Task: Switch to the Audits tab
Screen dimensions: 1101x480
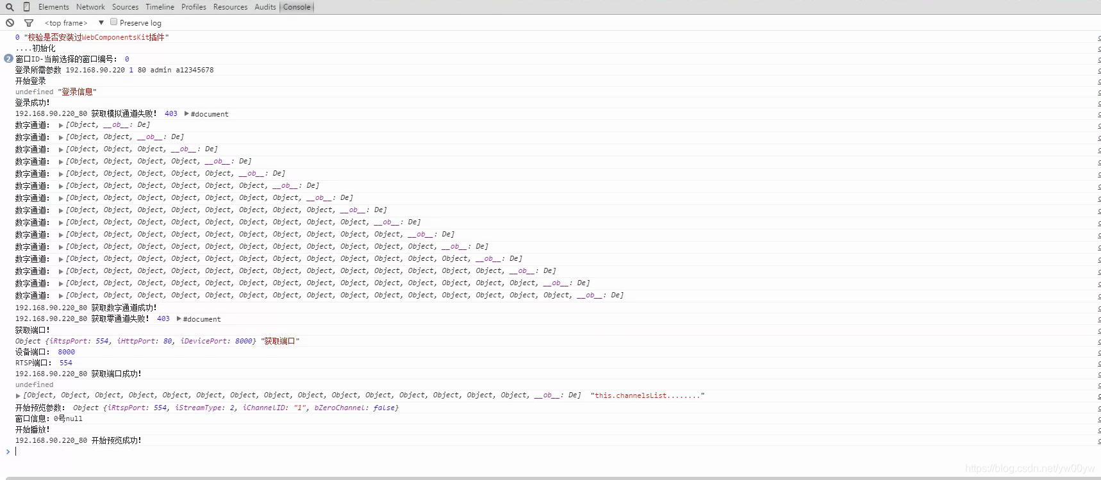Action: click(x=265, y=7)
